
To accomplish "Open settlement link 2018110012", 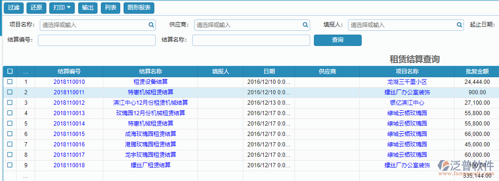I will pos(69,103).
